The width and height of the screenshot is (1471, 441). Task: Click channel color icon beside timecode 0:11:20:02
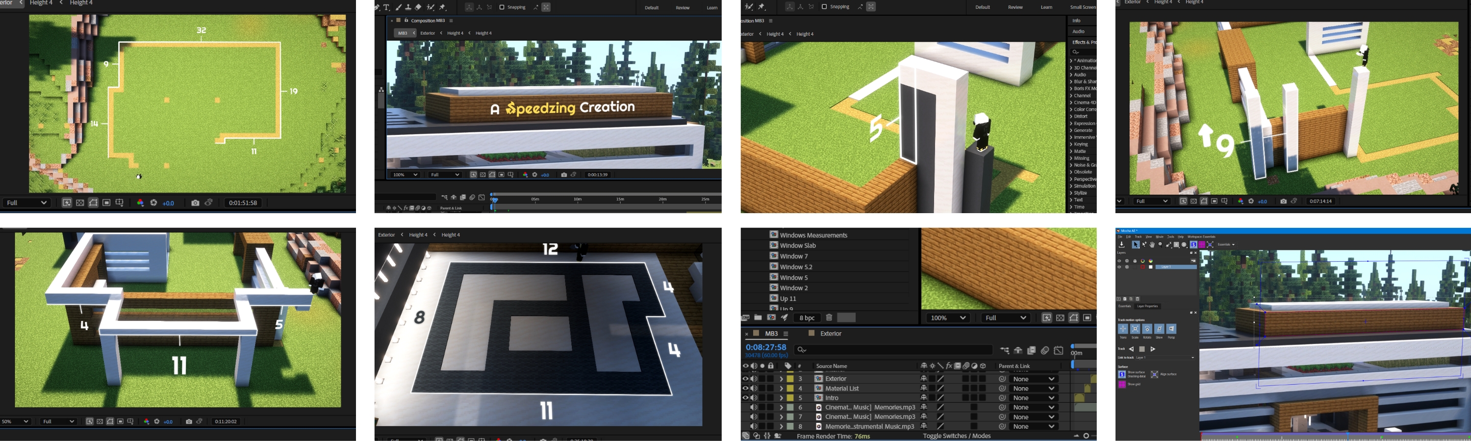[146, 421]
